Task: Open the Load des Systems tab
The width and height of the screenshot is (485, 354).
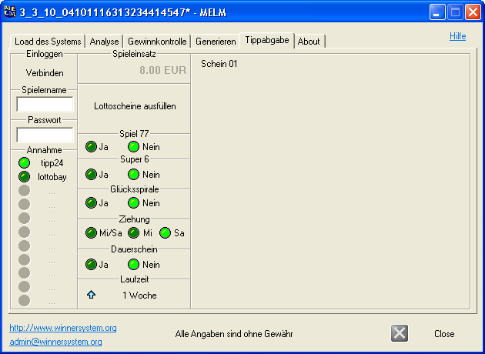Action: pyautogui.click(x=48, y=42)
